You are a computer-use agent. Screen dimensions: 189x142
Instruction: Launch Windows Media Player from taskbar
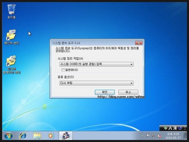point(51,136)
